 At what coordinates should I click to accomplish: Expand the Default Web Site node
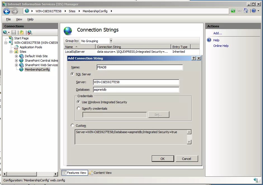coord(16,56)
